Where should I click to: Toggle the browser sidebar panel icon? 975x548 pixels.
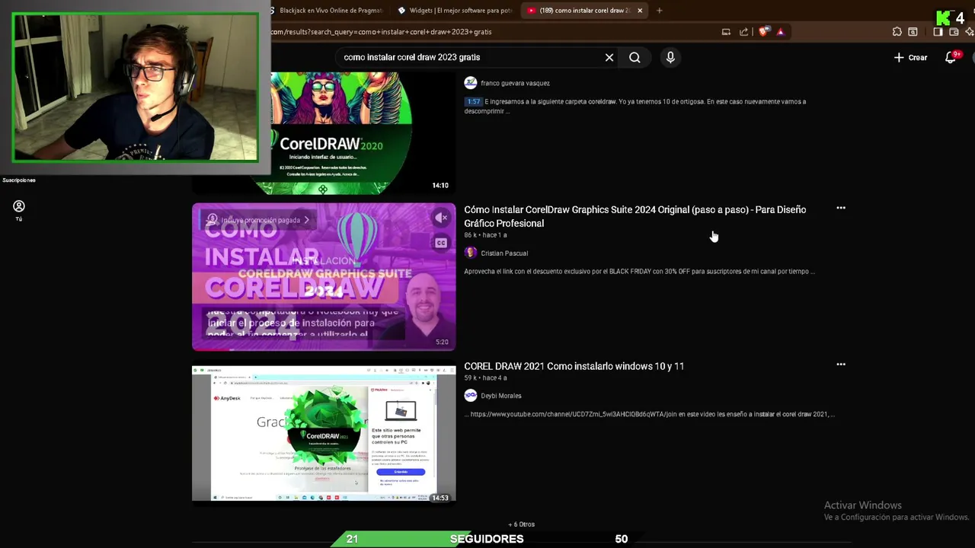[938, 32]
